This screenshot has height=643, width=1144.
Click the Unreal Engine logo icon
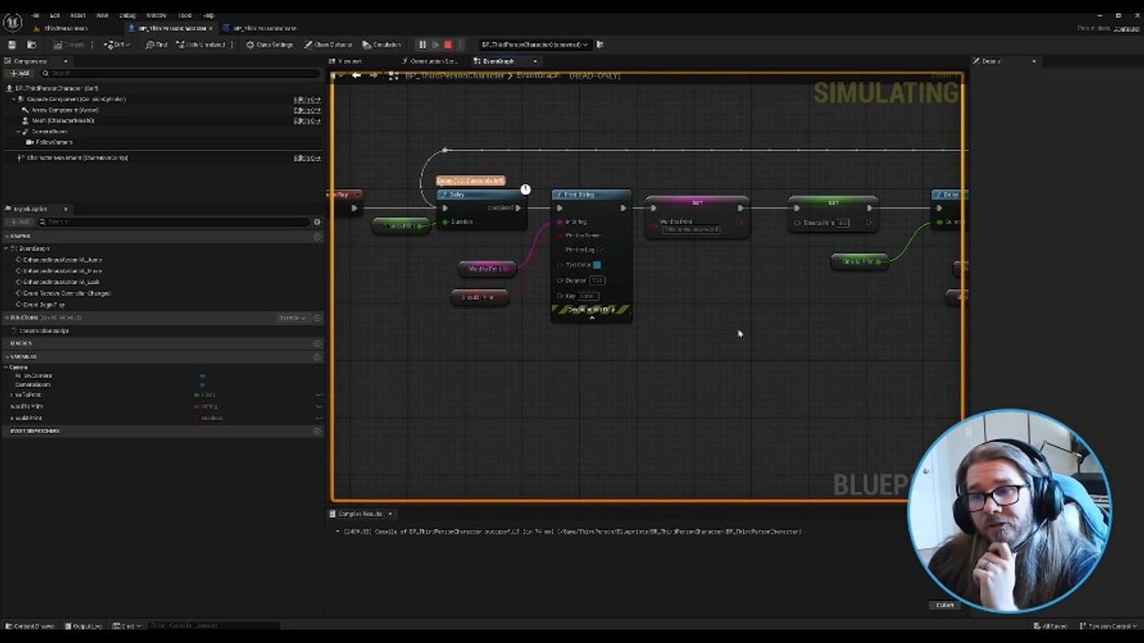[13, 22]
